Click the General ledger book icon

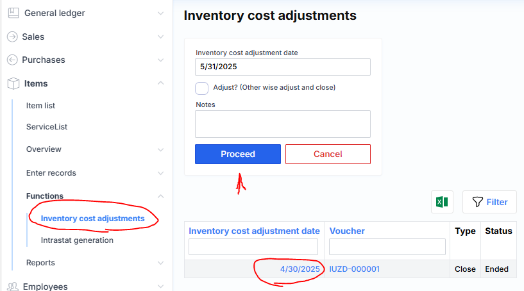pos(12,13)
